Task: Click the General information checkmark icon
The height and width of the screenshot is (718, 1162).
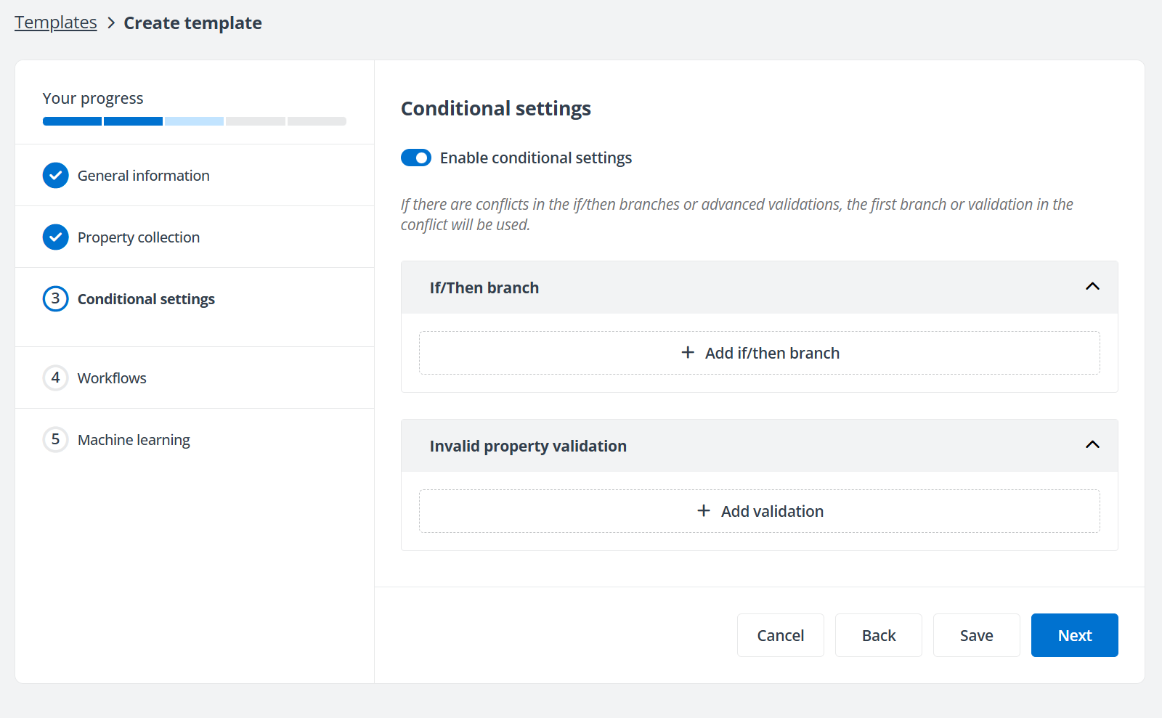Action: coord(55,176)
